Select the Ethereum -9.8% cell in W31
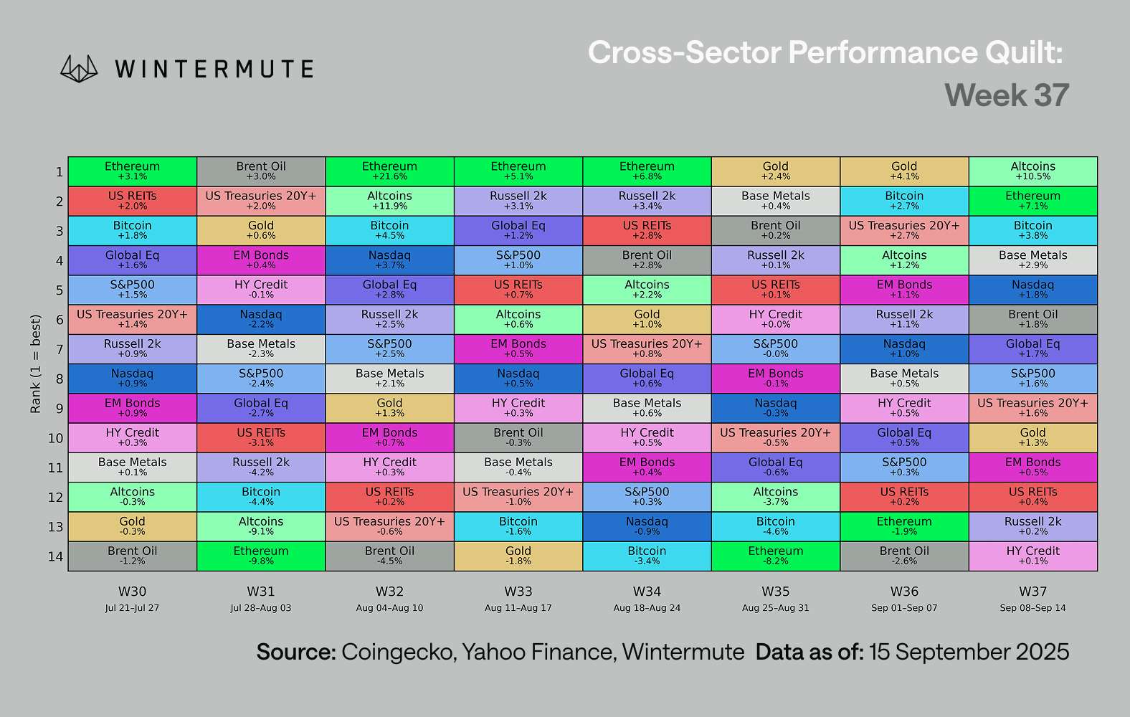Screen dimensions: 1130x717 (261, 556)
